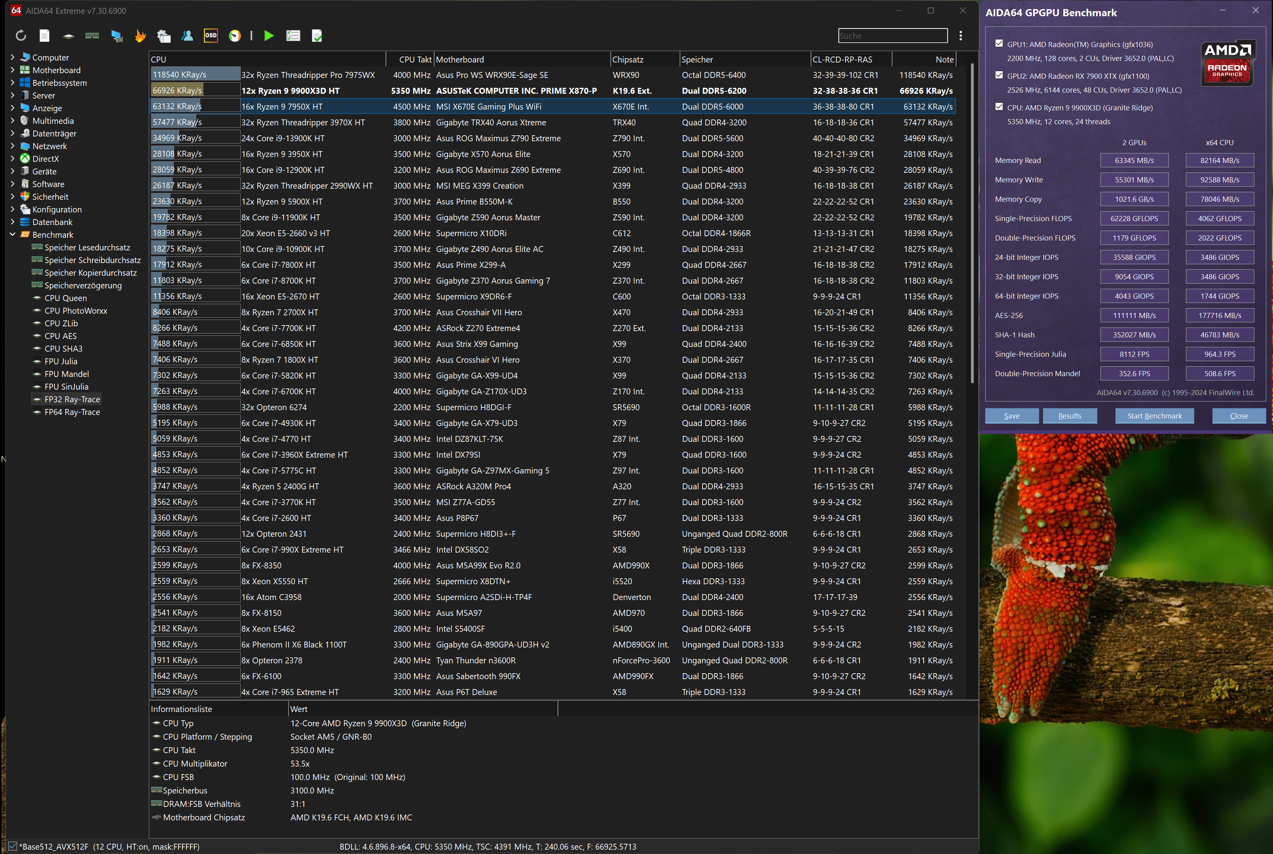Expand the Datenträger tree node
1273x854 pixels.
[x=12, y=133]
